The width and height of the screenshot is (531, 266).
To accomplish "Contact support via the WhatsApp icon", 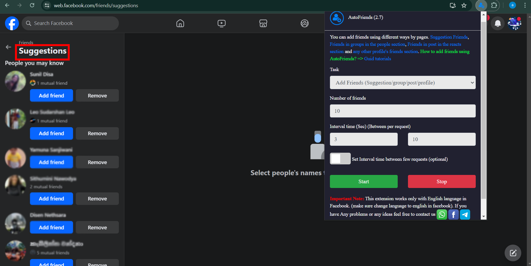I will [x=442, y=214].
